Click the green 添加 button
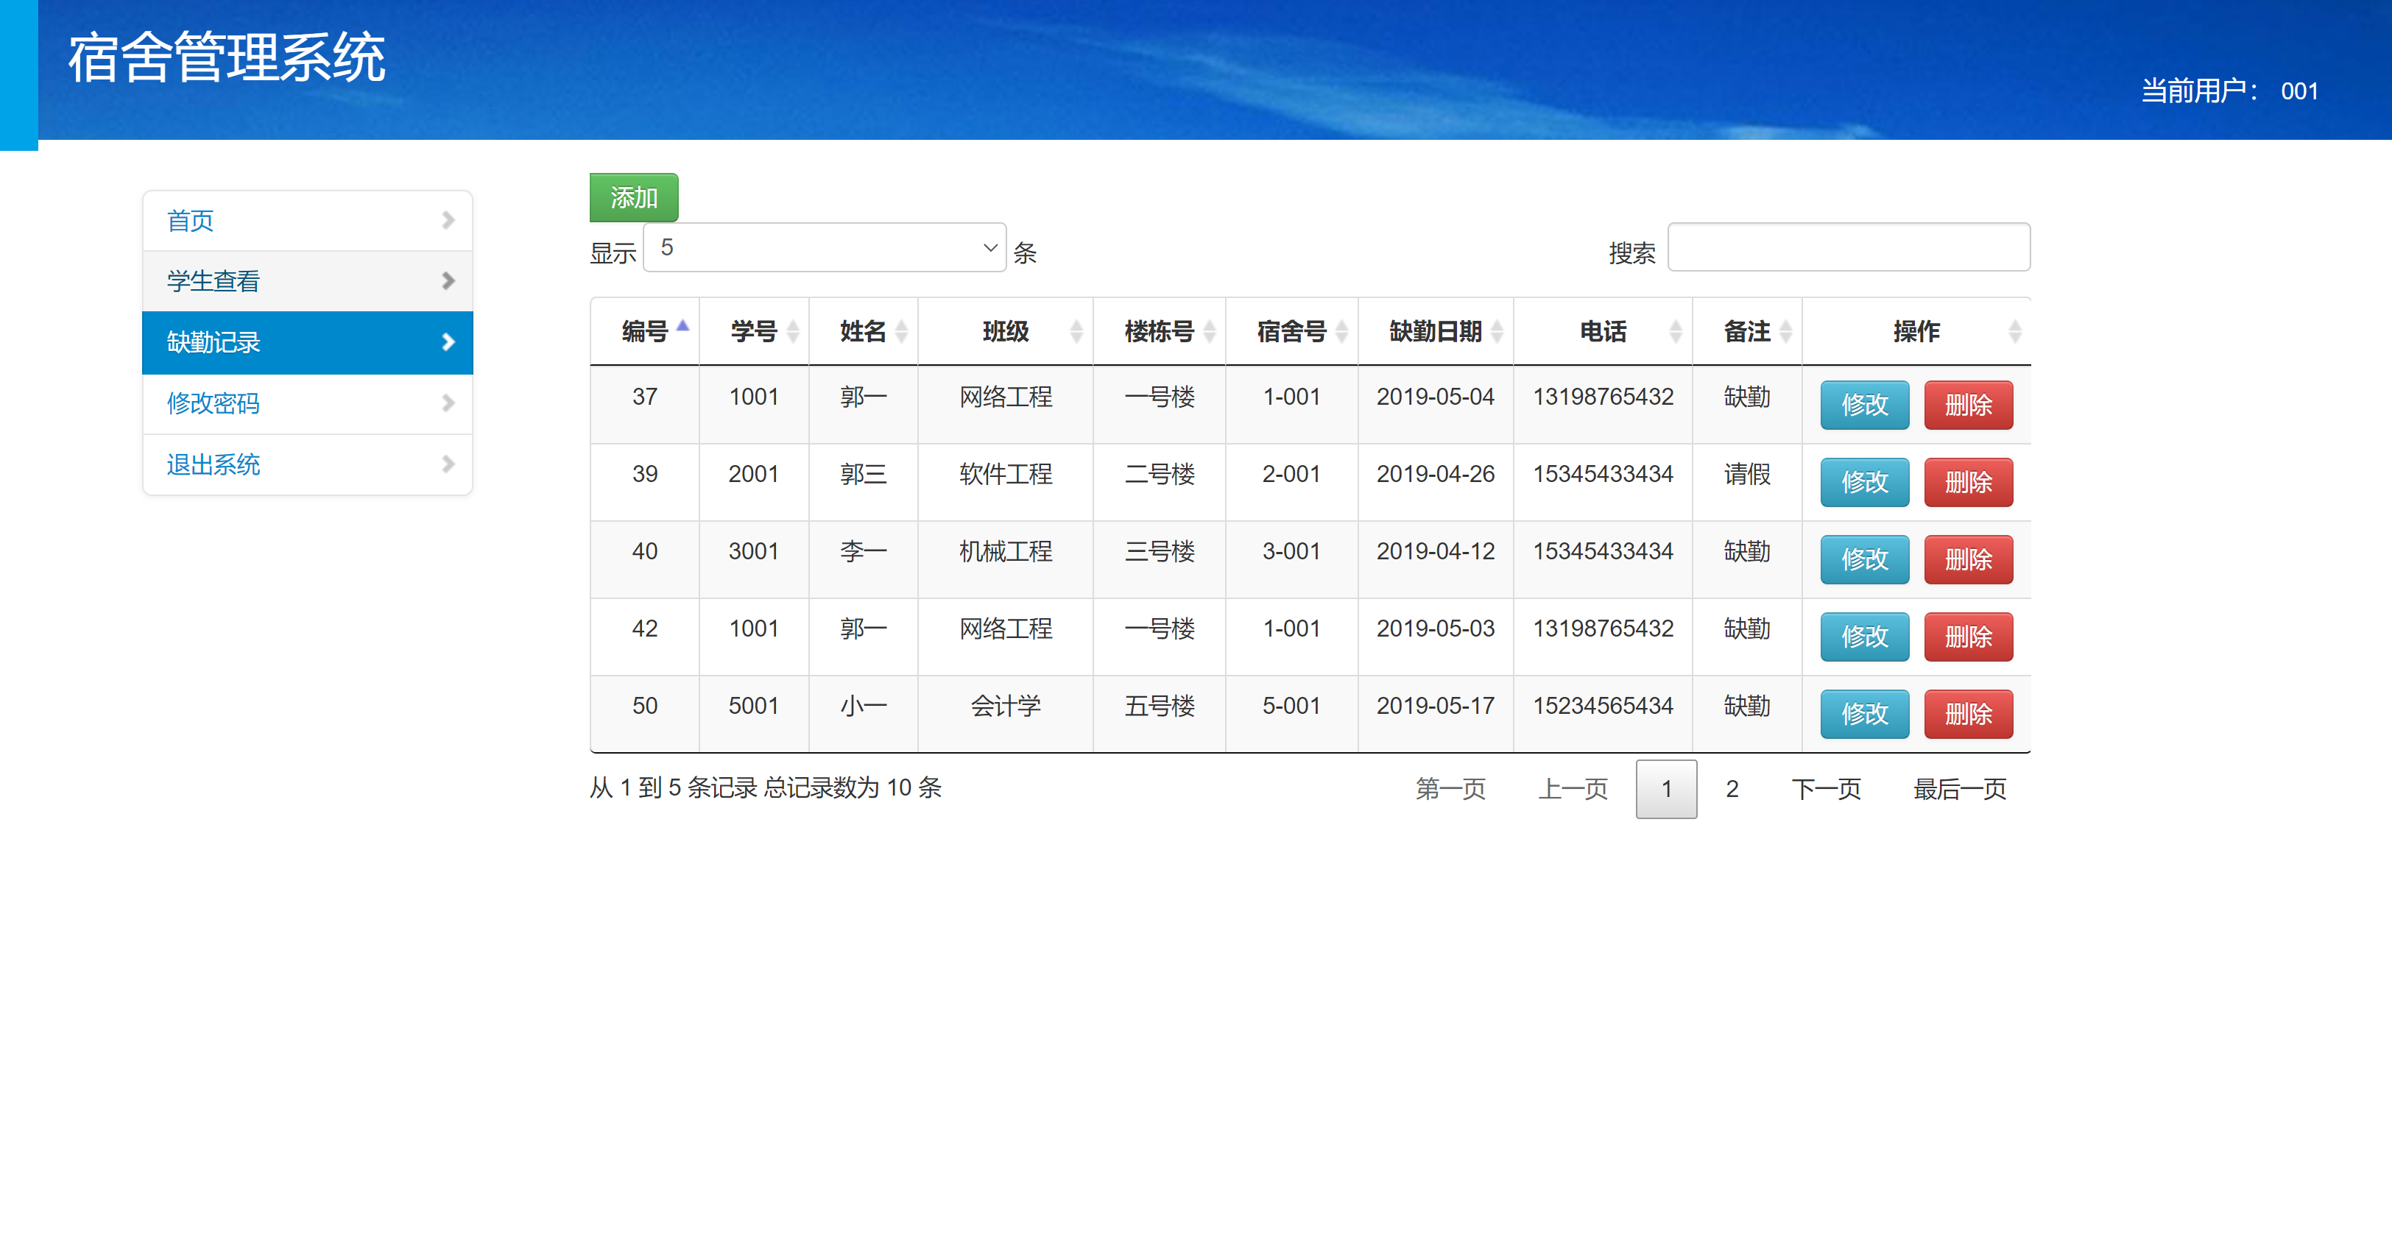Viewport: 2392px width, 1243px height. pyautogui.click(x=633, y=196)
